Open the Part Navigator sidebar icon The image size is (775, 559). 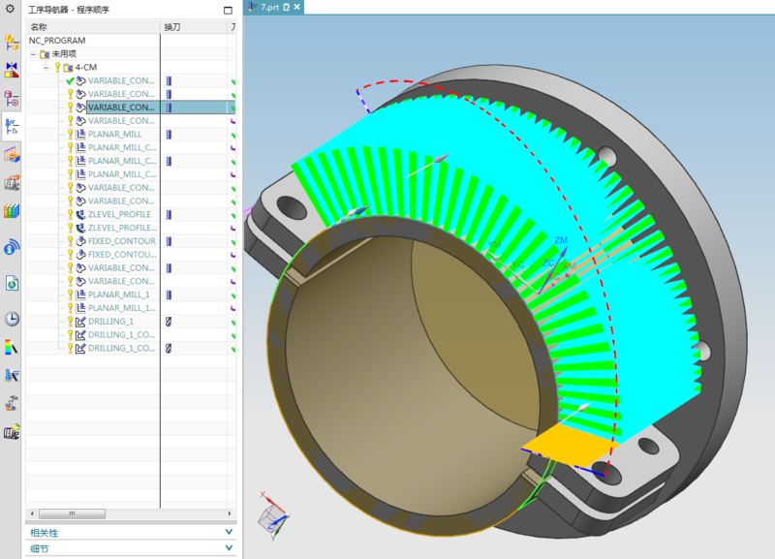[x=12, y=98]
